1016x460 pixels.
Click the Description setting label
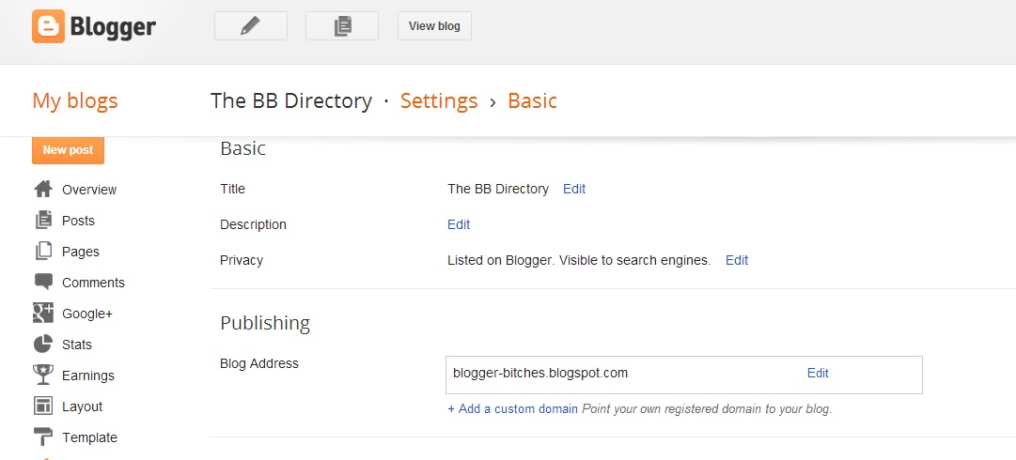point(254,224)
